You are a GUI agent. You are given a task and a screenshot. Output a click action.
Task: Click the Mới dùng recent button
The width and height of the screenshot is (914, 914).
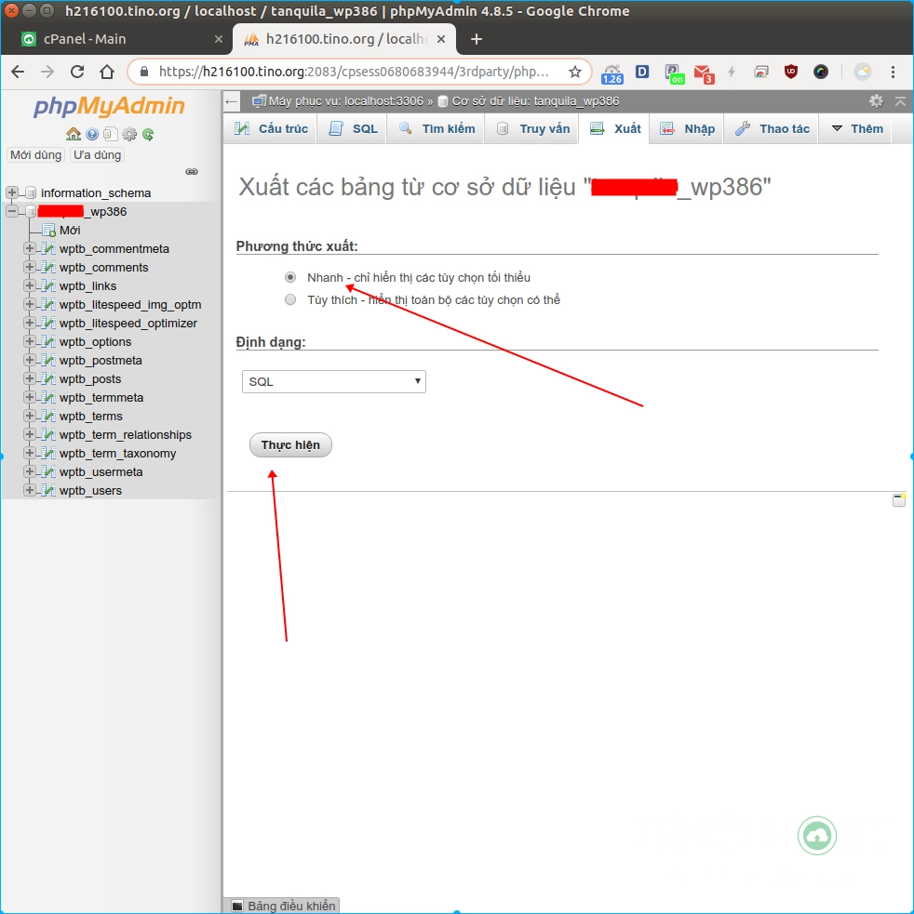(35, 155)
